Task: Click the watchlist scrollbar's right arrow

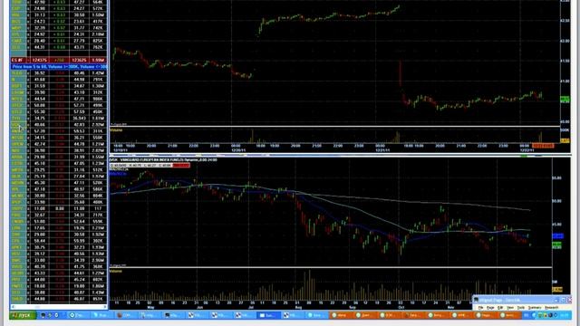Action: point(105,307)
